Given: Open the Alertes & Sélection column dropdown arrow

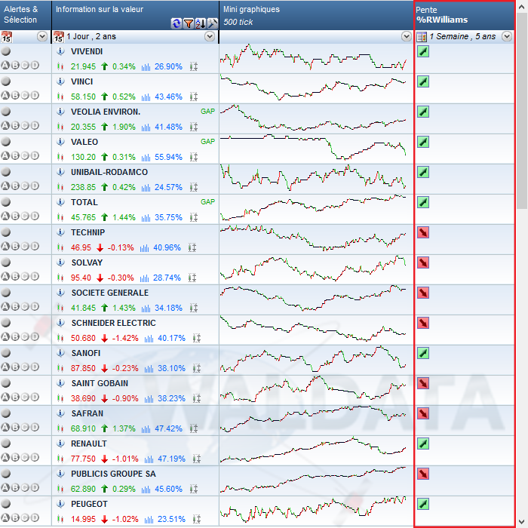Looking at the screenshot, I should pyautogui.click(x=42, y=36).
